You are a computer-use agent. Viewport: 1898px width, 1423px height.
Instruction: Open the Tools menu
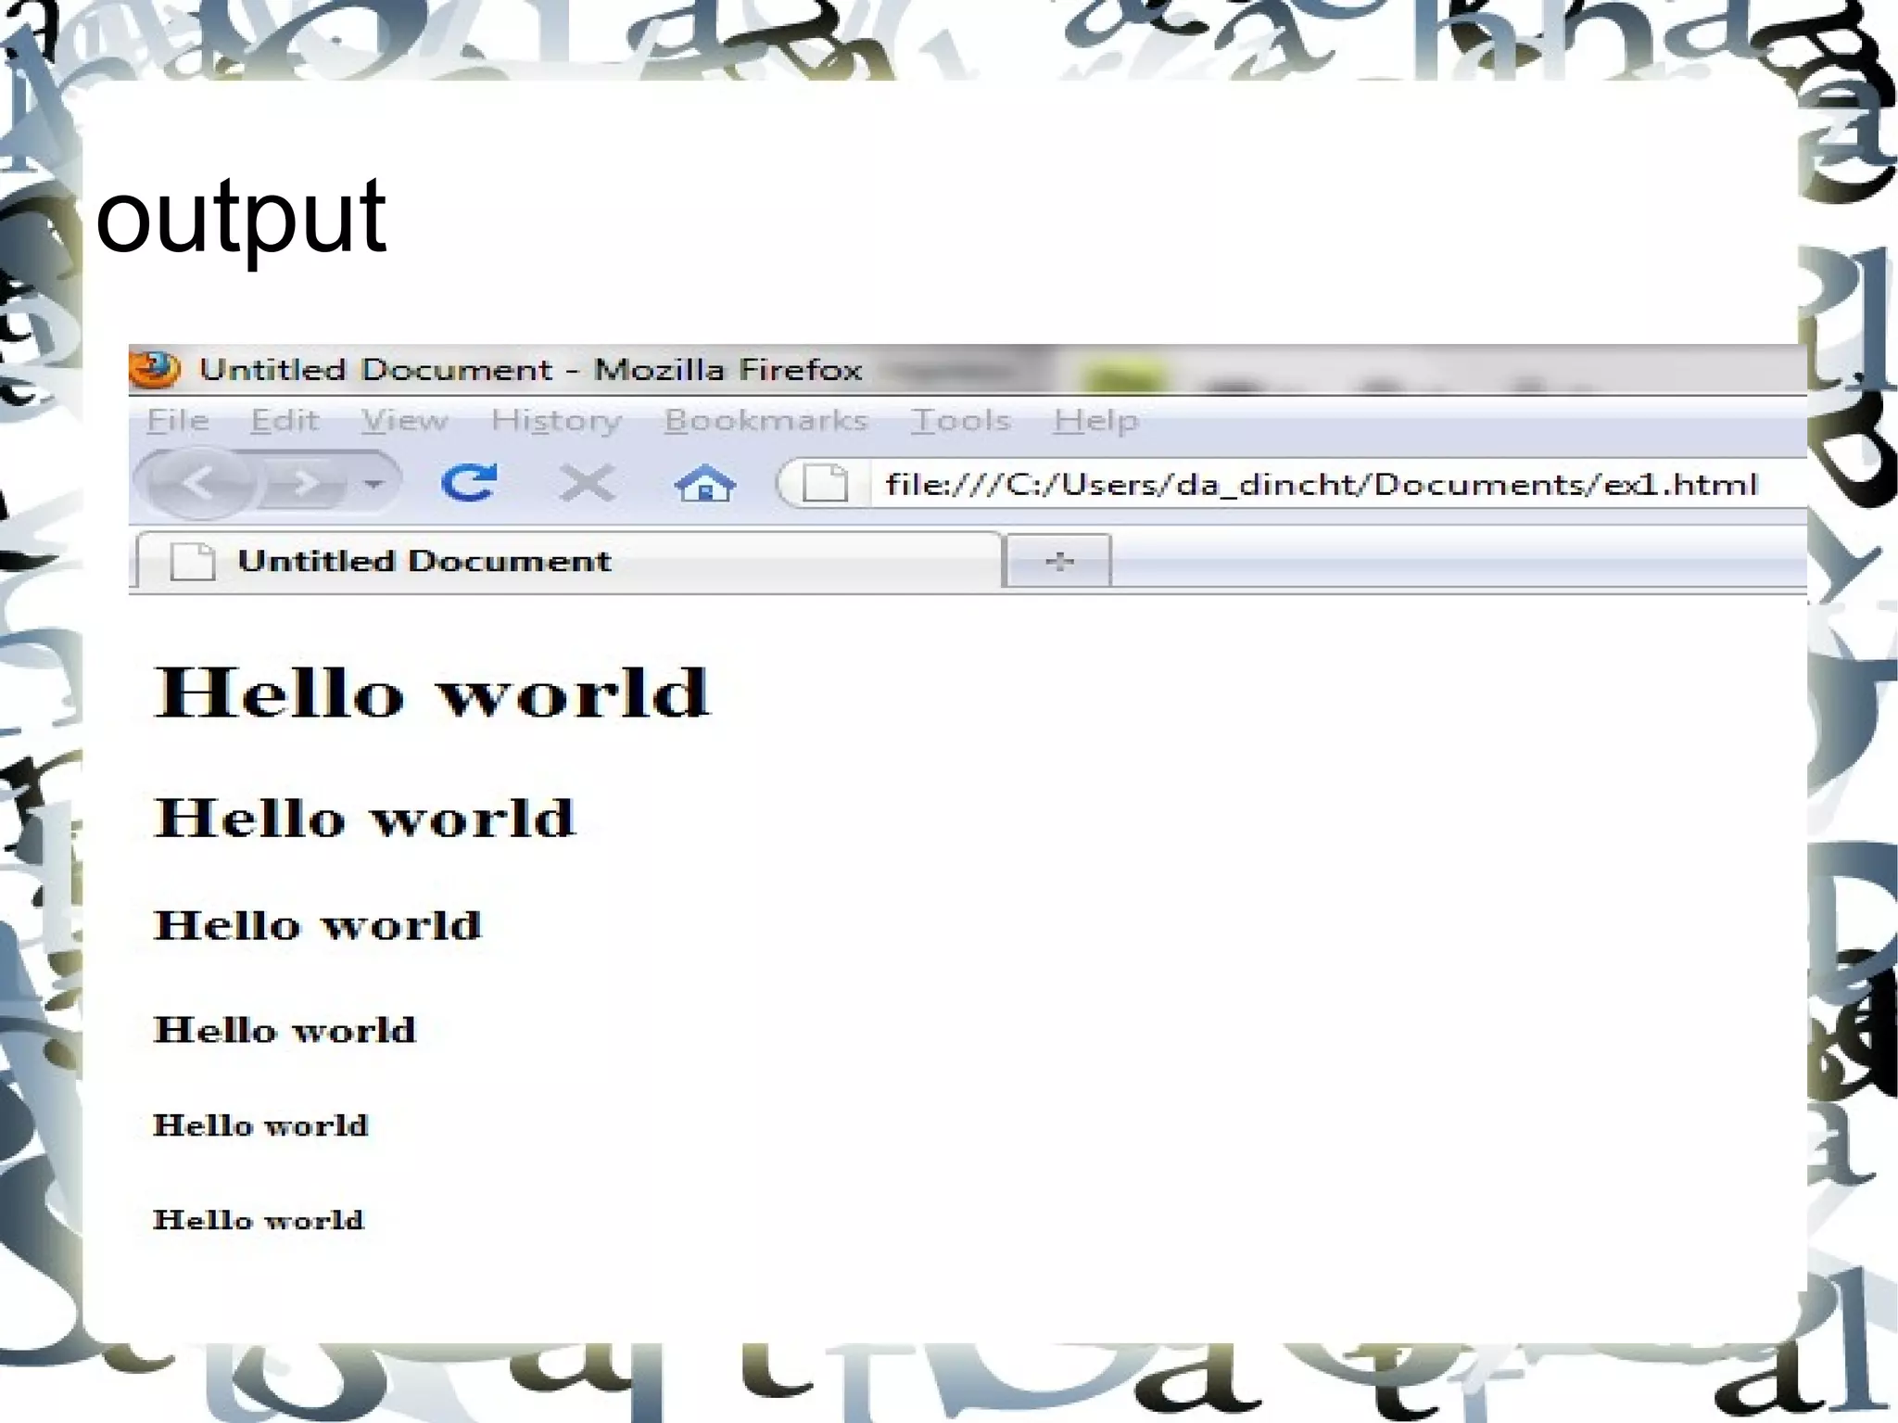pos(960,420)
